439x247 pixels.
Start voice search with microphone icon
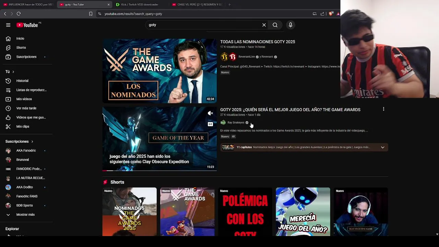tap(290, 25)
